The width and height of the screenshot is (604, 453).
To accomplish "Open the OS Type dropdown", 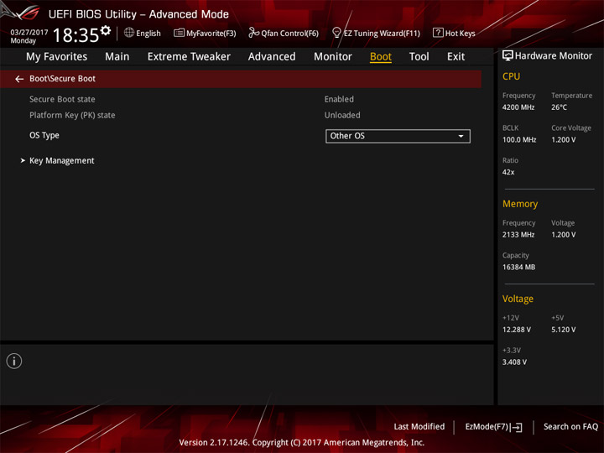I will click(398, 136).
